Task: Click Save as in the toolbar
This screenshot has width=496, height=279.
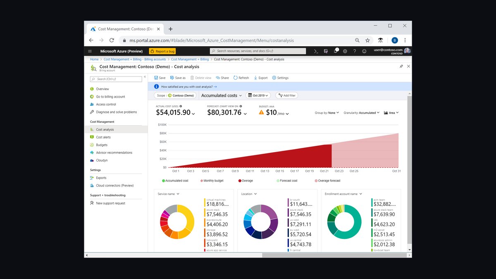Action: click(x=178, y=78)
